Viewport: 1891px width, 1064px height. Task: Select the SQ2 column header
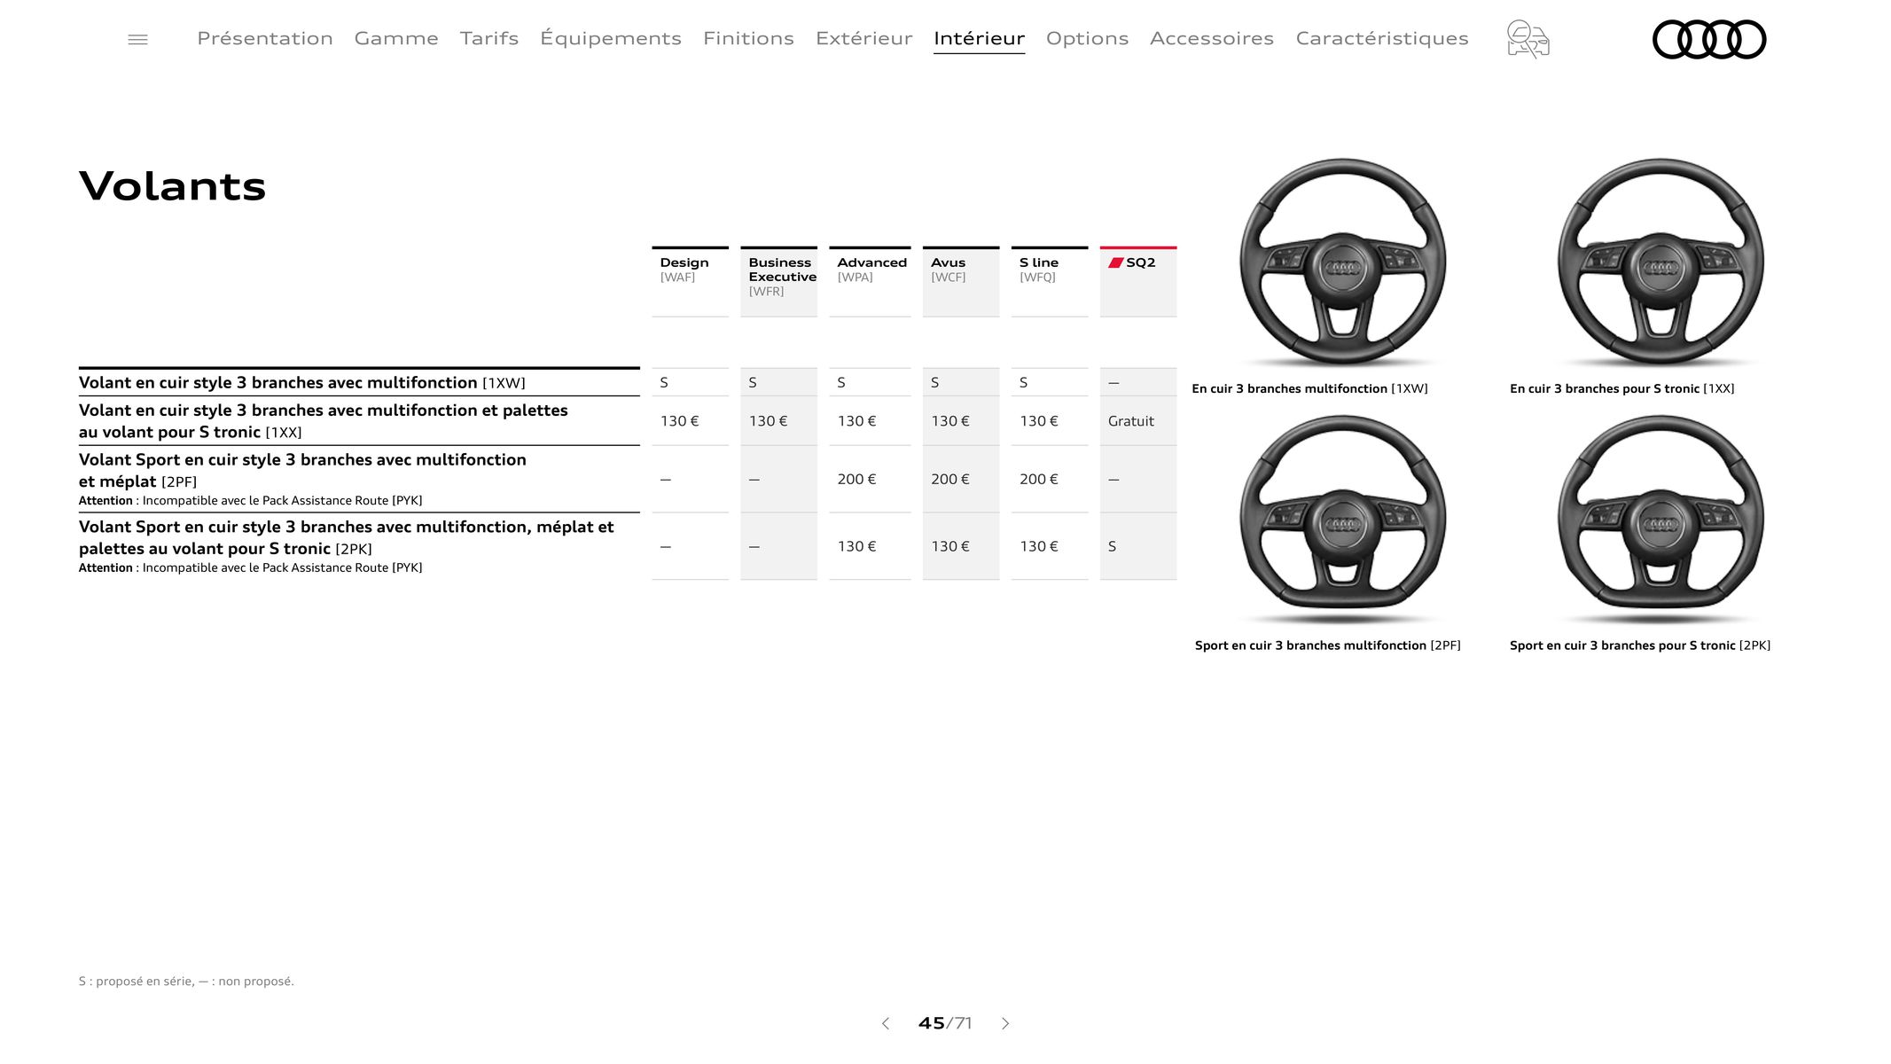(x=1138, y=281)
